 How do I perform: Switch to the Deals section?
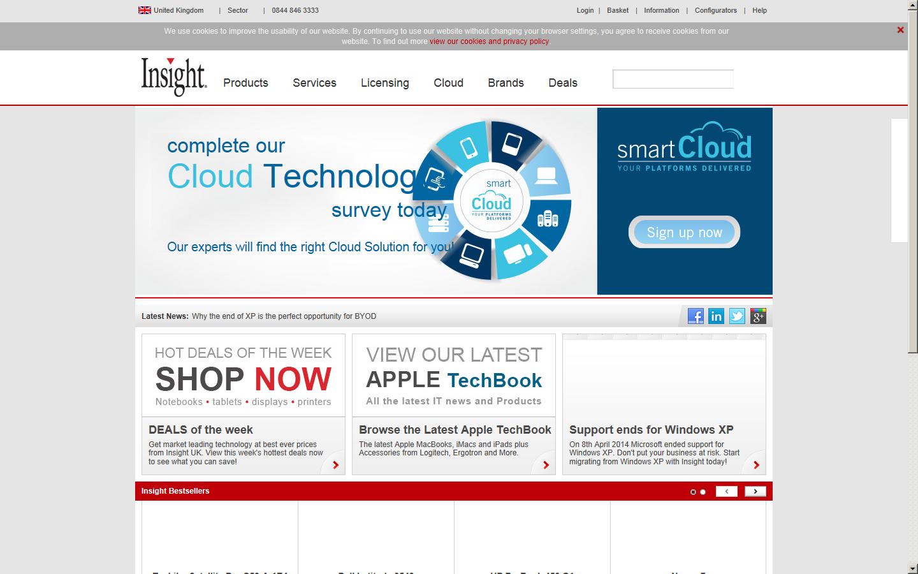562,83
